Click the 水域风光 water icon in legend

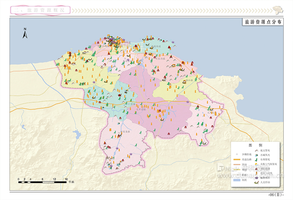click(x=257, y=155)
